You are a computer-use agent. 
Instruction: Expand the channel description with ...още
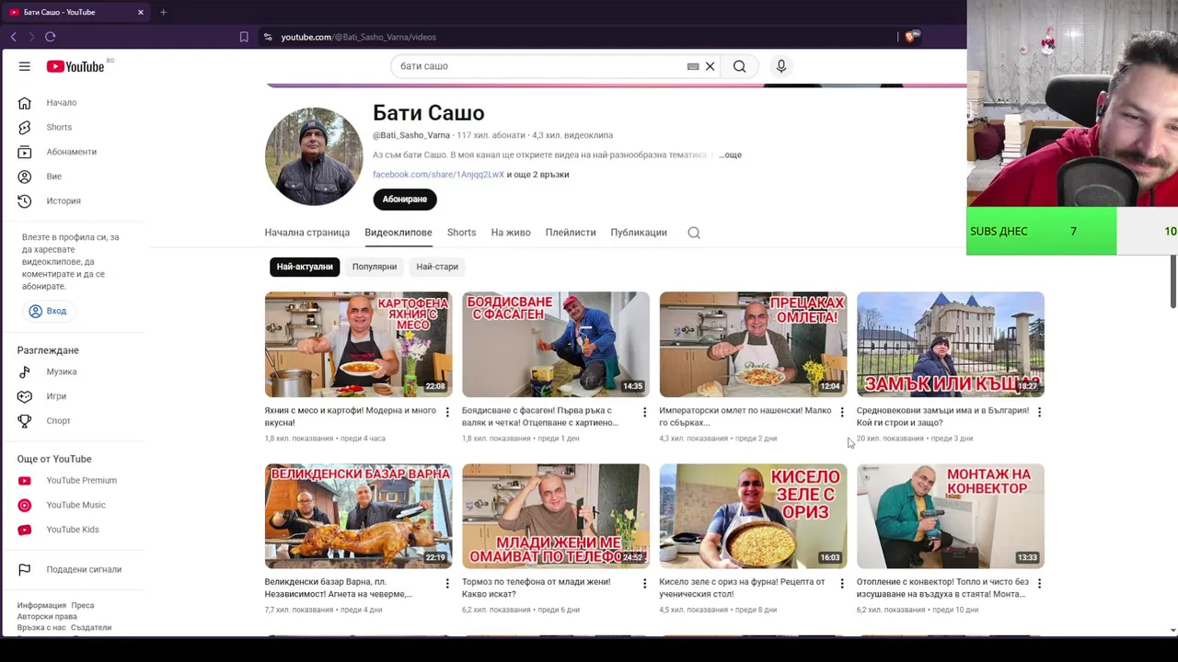click(730, 154)
